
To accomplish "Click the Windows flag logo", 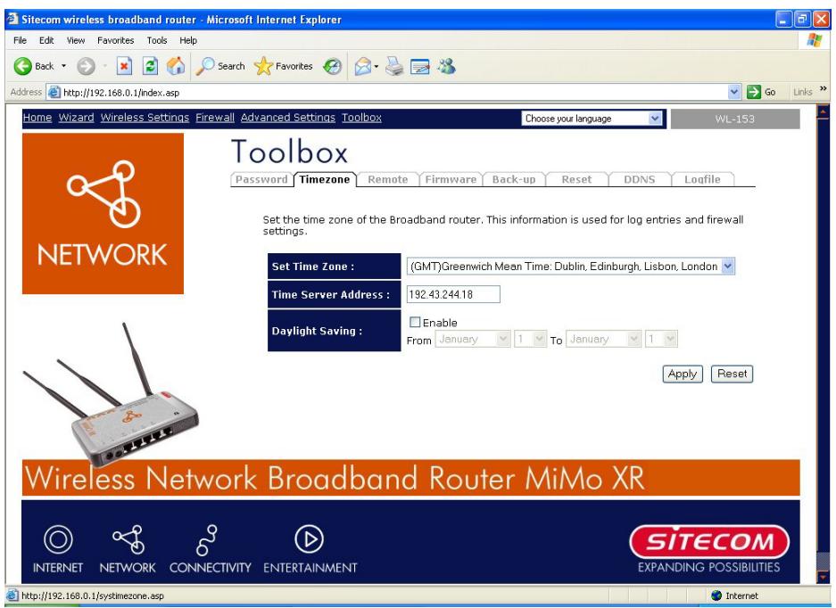I will 814,40.
